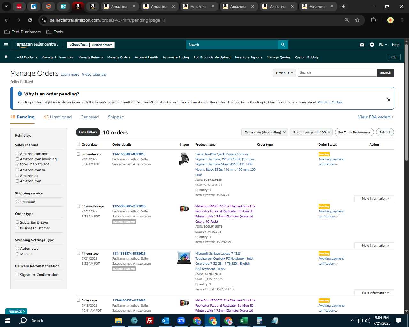
Task: Open Zoom from taskbar
Action: coord(181,321)
